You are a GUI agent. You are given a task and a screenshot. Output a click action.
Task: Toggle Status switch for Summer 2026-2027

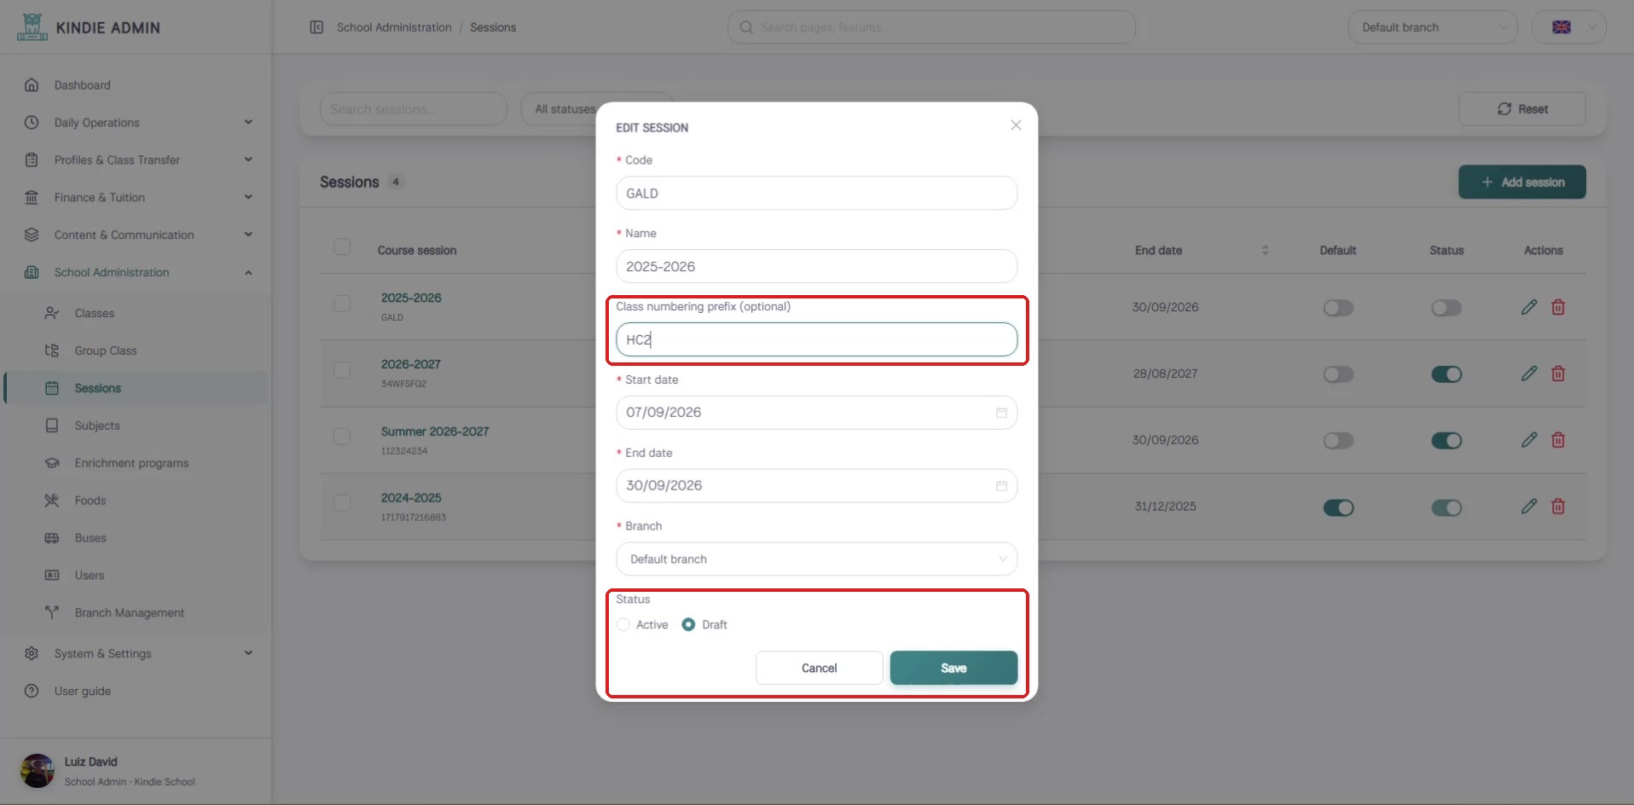[1446, 441]
